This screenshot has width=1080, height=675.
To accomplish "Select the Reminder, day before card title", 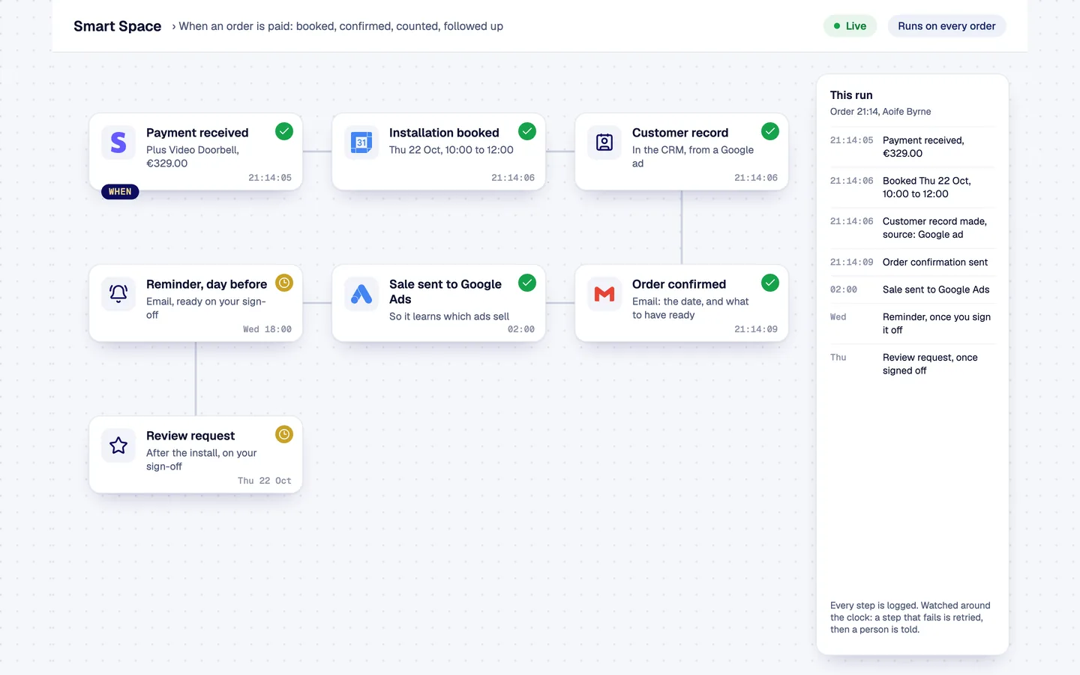I will click(207, 284).
